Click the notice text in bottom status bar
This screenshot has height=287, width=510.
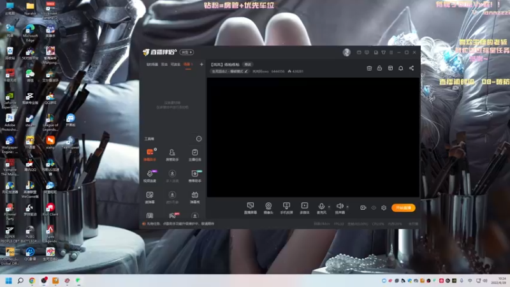(x=180, y=224)
